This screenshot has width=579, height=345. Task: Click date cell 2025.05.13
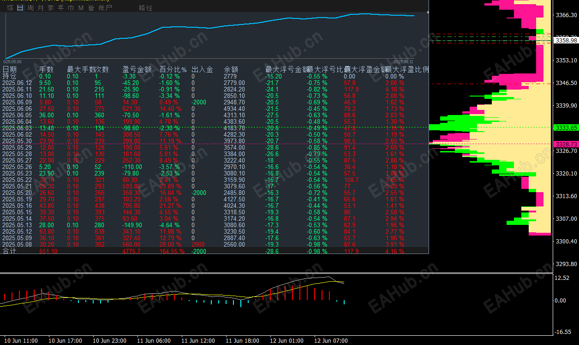click(x=17, y=225)
